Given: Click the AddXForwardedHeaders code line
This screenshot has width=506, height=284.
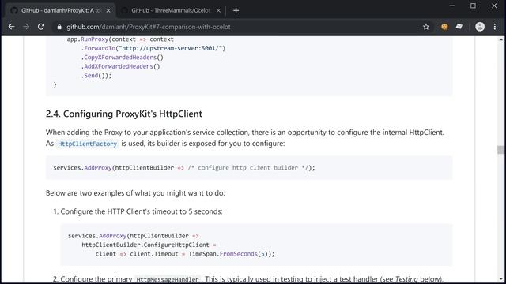Looking at the screenshot, I should coord(120,66).
